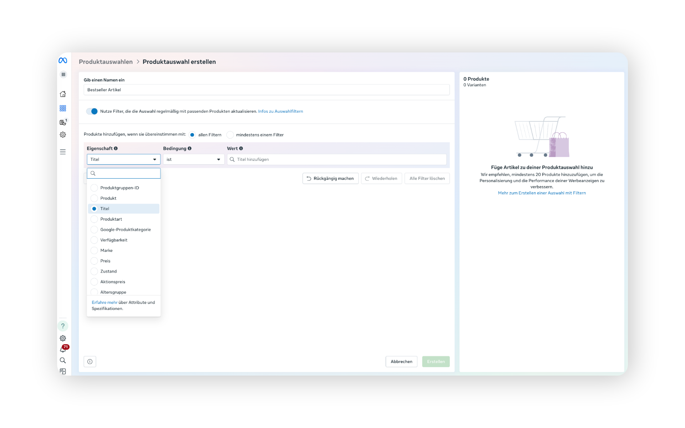Click the Abbrechen button
Image resolution: width=685 pixels, height=428 pixels.
[401, 362]
